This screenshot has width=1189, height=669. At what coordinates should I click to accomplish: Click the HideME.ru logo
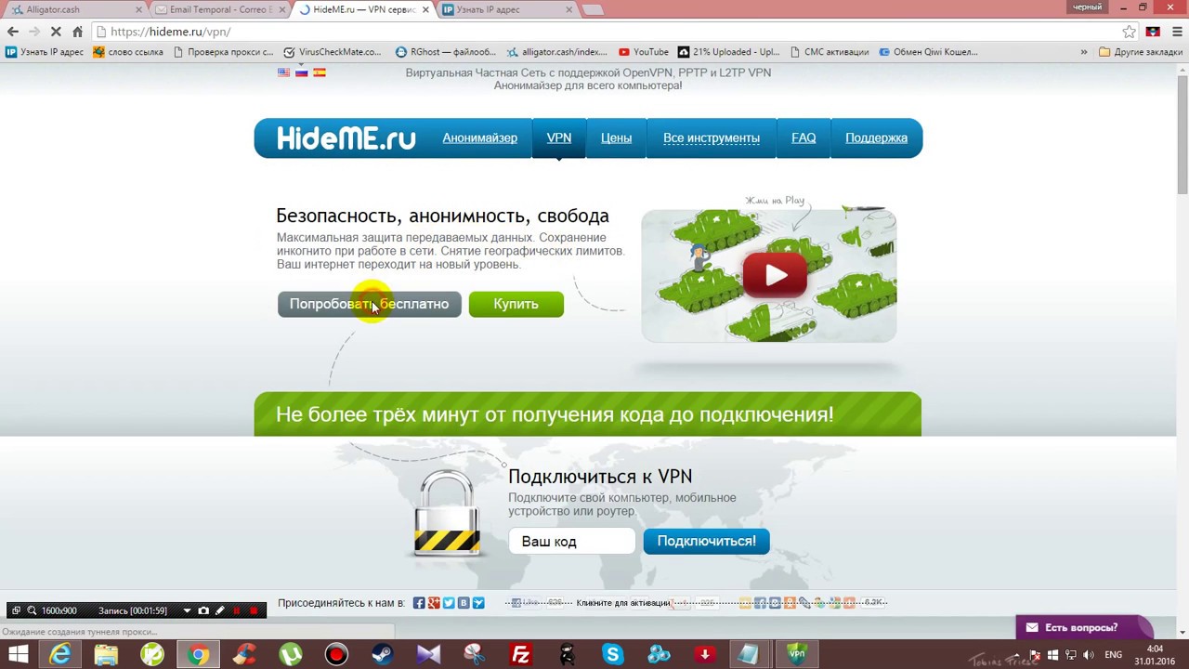click(346, 138)
